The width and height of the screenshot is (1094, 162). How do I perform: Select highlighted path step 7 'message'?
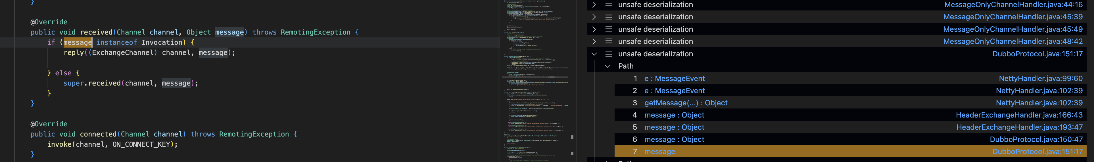[659, 152]
